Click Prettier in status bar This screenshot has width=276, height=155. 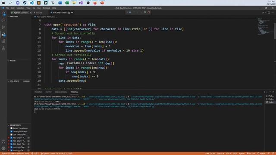(261, 154)
